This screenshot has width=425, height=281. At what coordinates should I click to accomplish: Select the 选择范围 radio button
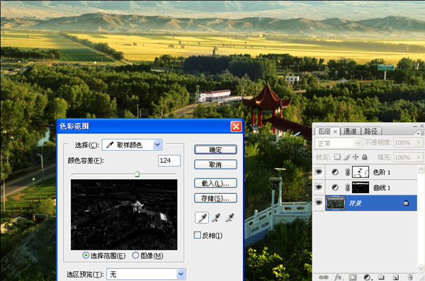pos(86,256)
